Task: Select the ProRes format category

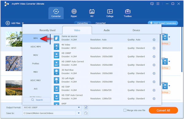Action: (36, 63)
